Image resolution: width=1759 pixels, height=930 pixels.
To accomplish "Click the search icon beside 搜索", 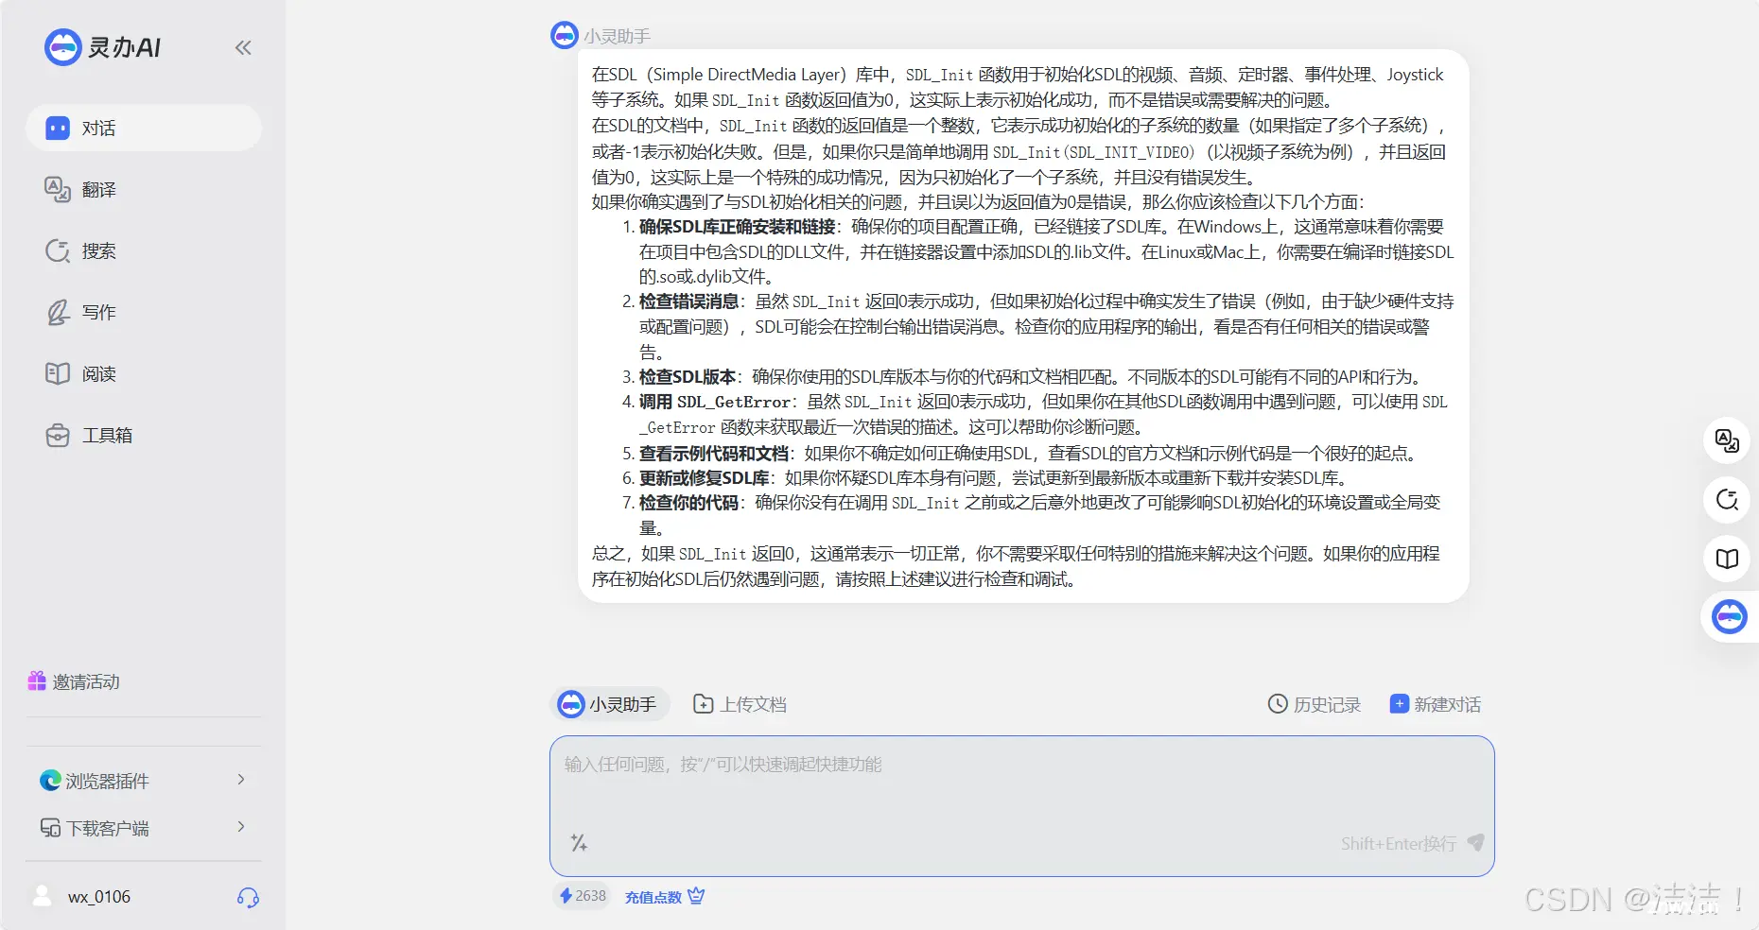I will [58, 250].
